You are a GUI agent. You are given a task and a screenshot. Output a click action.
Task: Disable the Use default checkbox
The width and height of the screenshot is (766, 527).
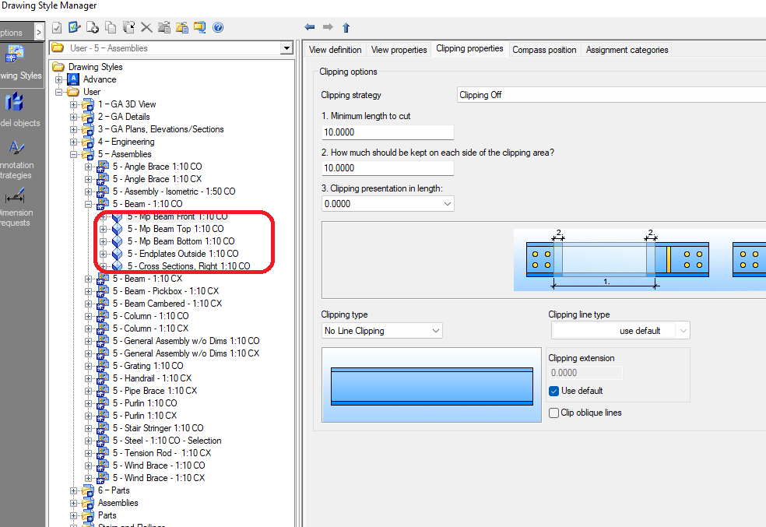tap(553, 391)
